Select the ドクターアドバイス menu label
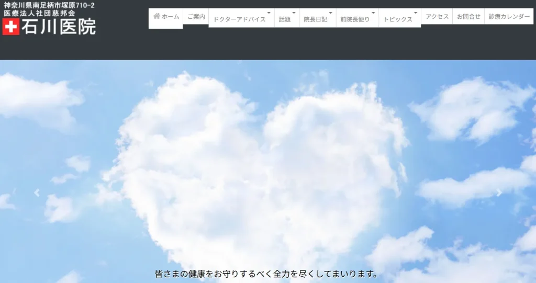The height and width of the screenshot is (283, 536). [x=239, y=19]
